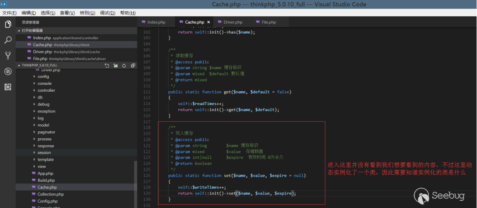
Task: Collapse the THINKPHP_5.0.10_FULL section
Action: click(76, 65)
